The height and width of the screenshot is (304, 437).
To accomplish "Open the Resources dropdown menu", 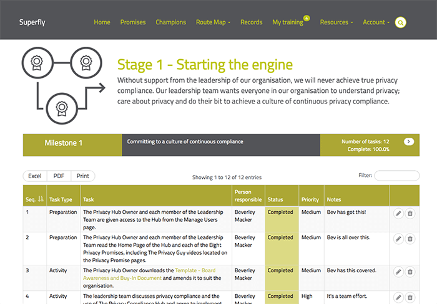I will pos(336,22).
